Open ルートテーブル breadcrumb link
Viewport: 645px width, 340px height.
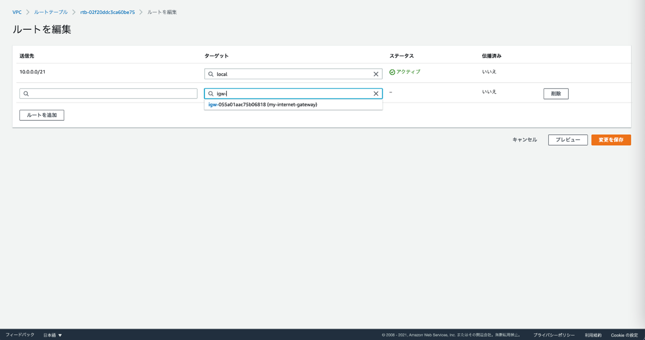tap(51, 12)
